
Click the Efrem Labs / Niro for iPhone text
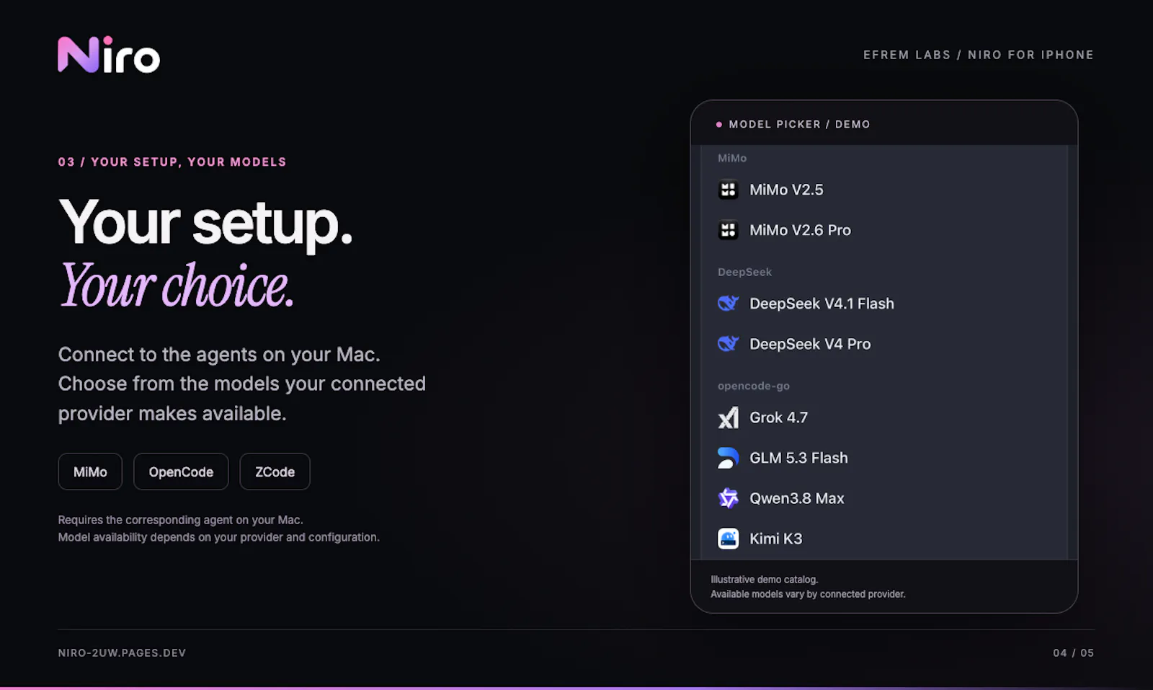(x=979, y=55)
